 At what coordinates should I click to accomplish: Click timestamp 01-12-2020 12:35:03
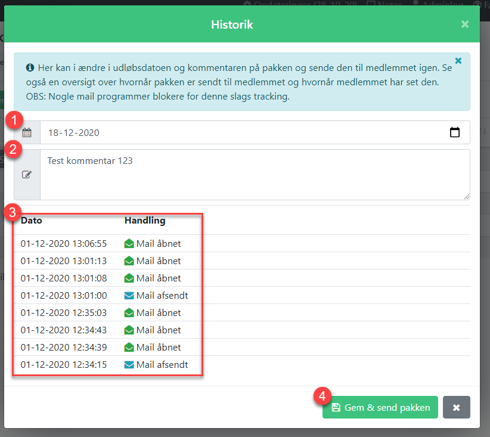64,312
